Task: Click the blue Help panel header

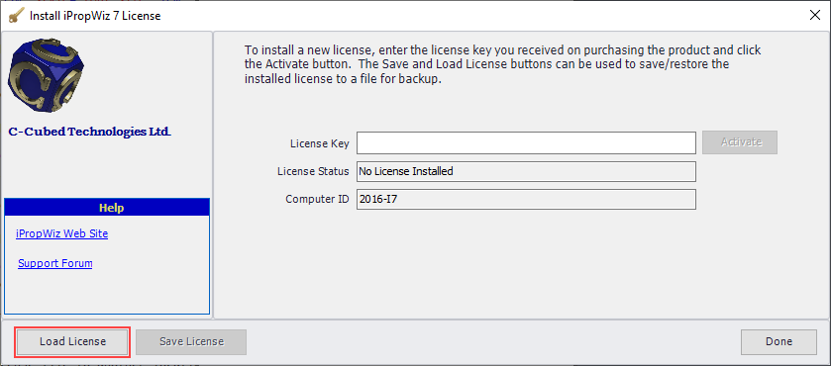Action: coord(107,207)
